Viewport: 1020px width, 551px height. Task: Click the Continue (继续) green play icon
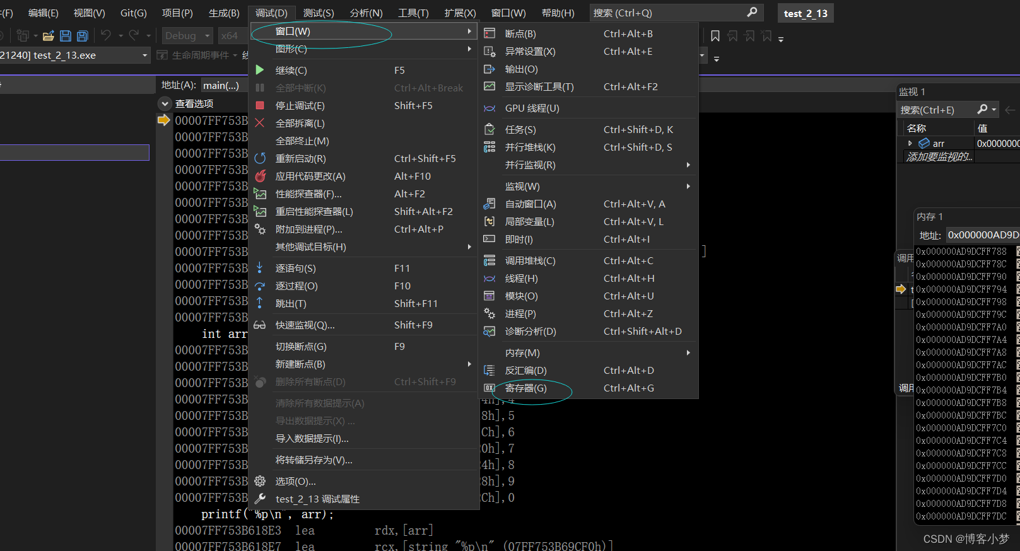pos(260,70)
